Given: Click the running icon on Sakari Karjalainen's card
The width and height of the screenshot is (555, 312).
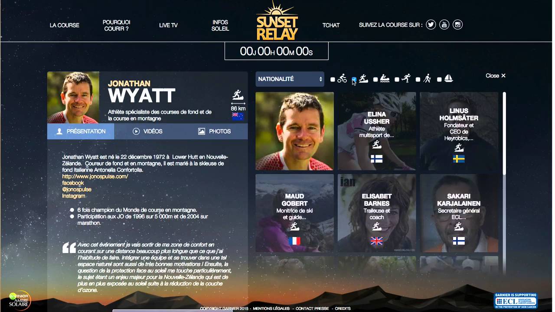Looking at the screenshot, I should coord(459,226).
